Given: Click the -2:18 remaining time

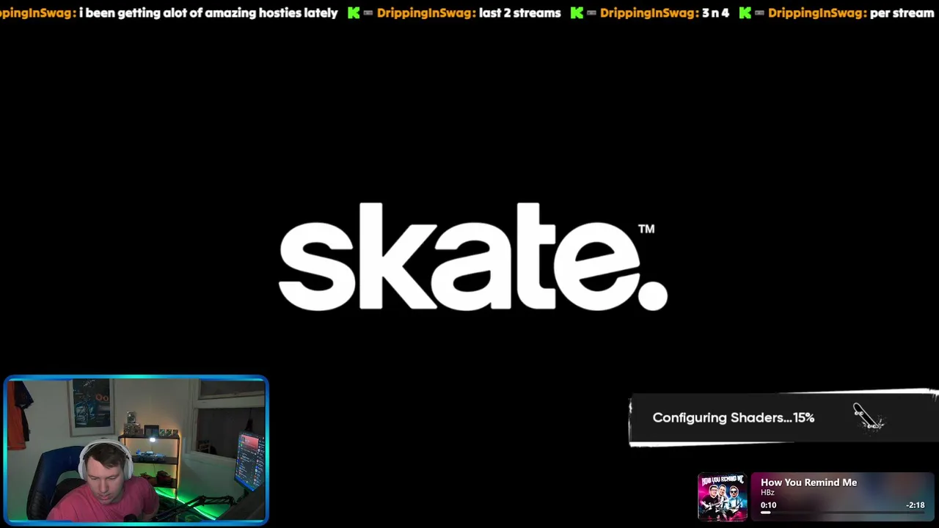Looking at the screenshot, I should [x=915, y=505].
